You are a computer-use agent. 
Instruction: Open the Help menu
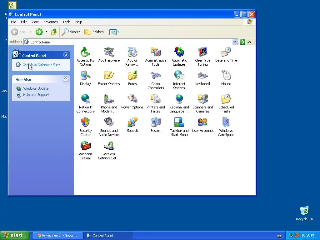coord(78,22)
